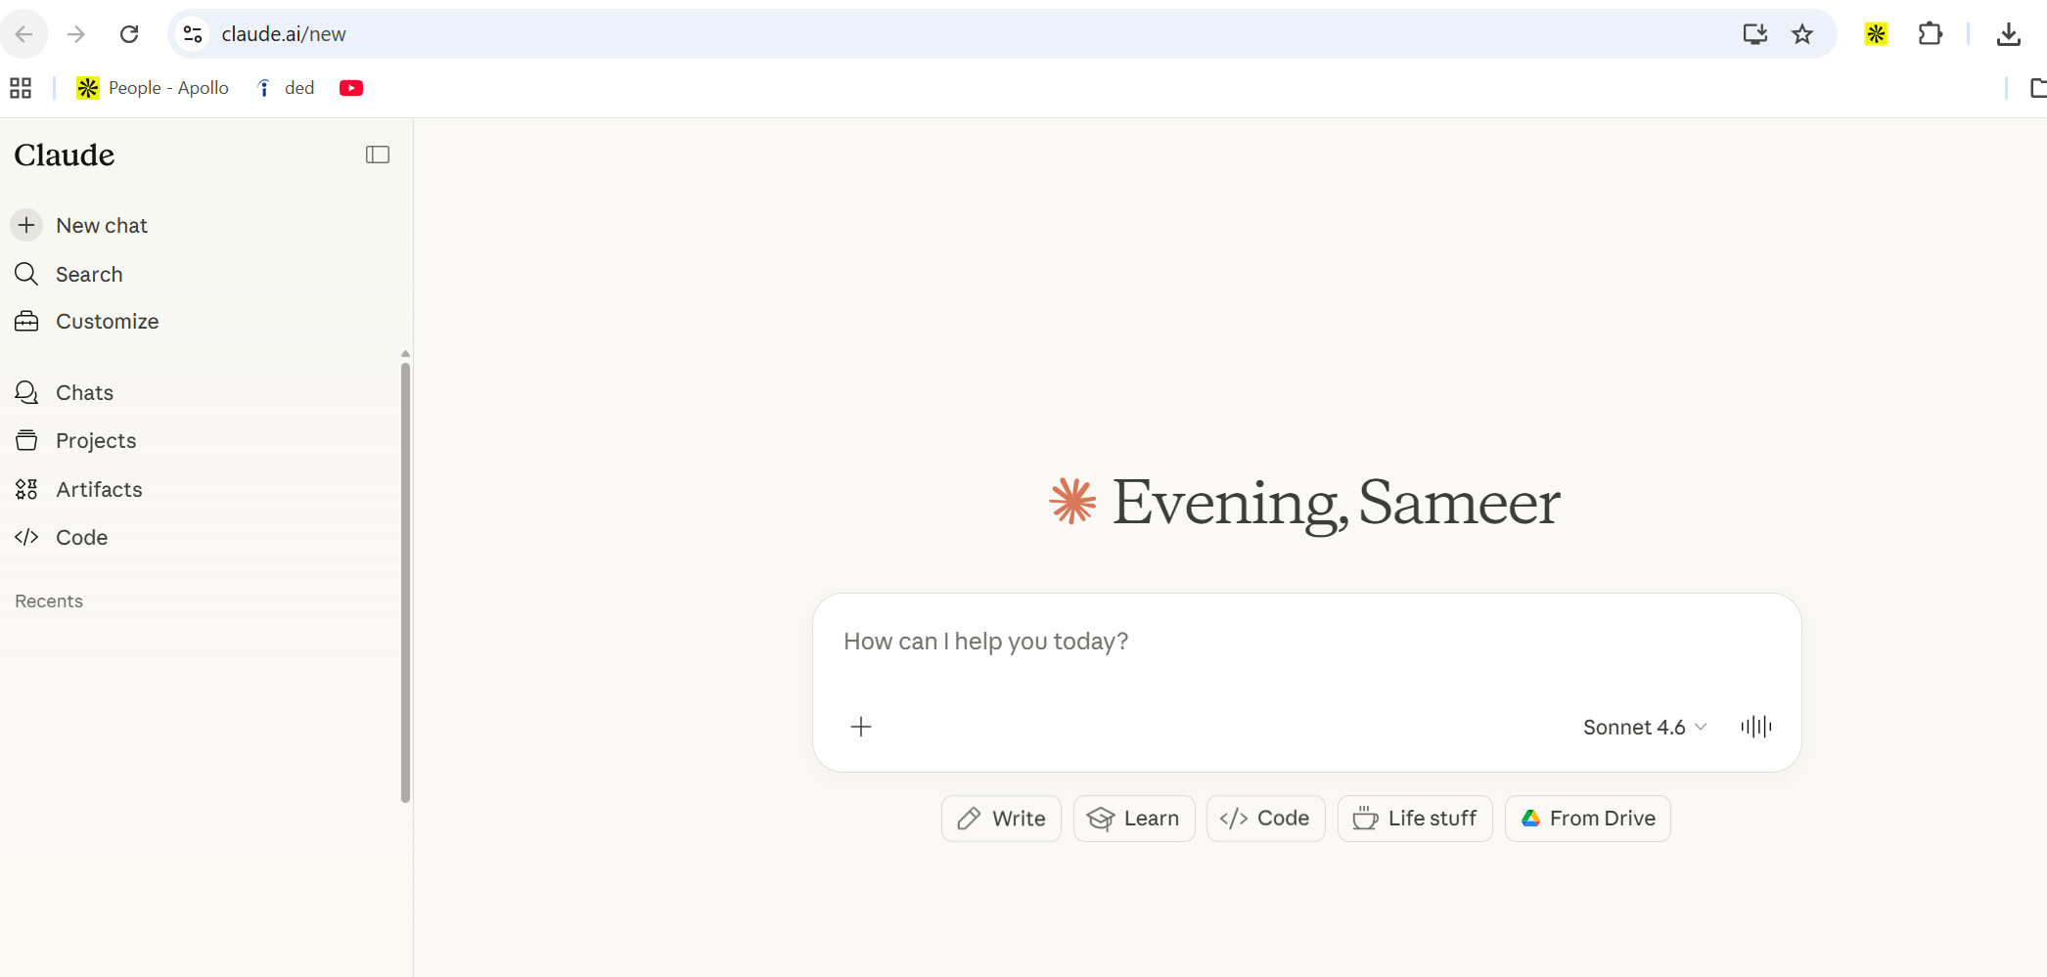Open the People - Apollo bookmark

click(153, 88)
